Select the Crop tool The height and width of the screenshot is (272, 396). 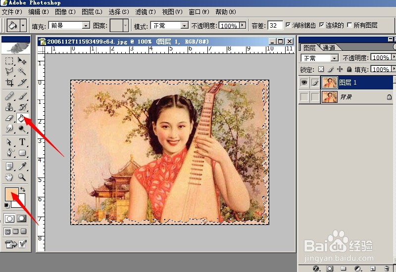[x=9, y=82]
